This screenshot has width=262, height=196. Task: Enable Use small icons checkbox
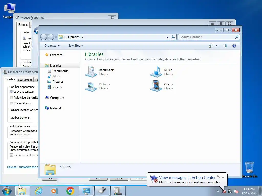click(11, 103)
